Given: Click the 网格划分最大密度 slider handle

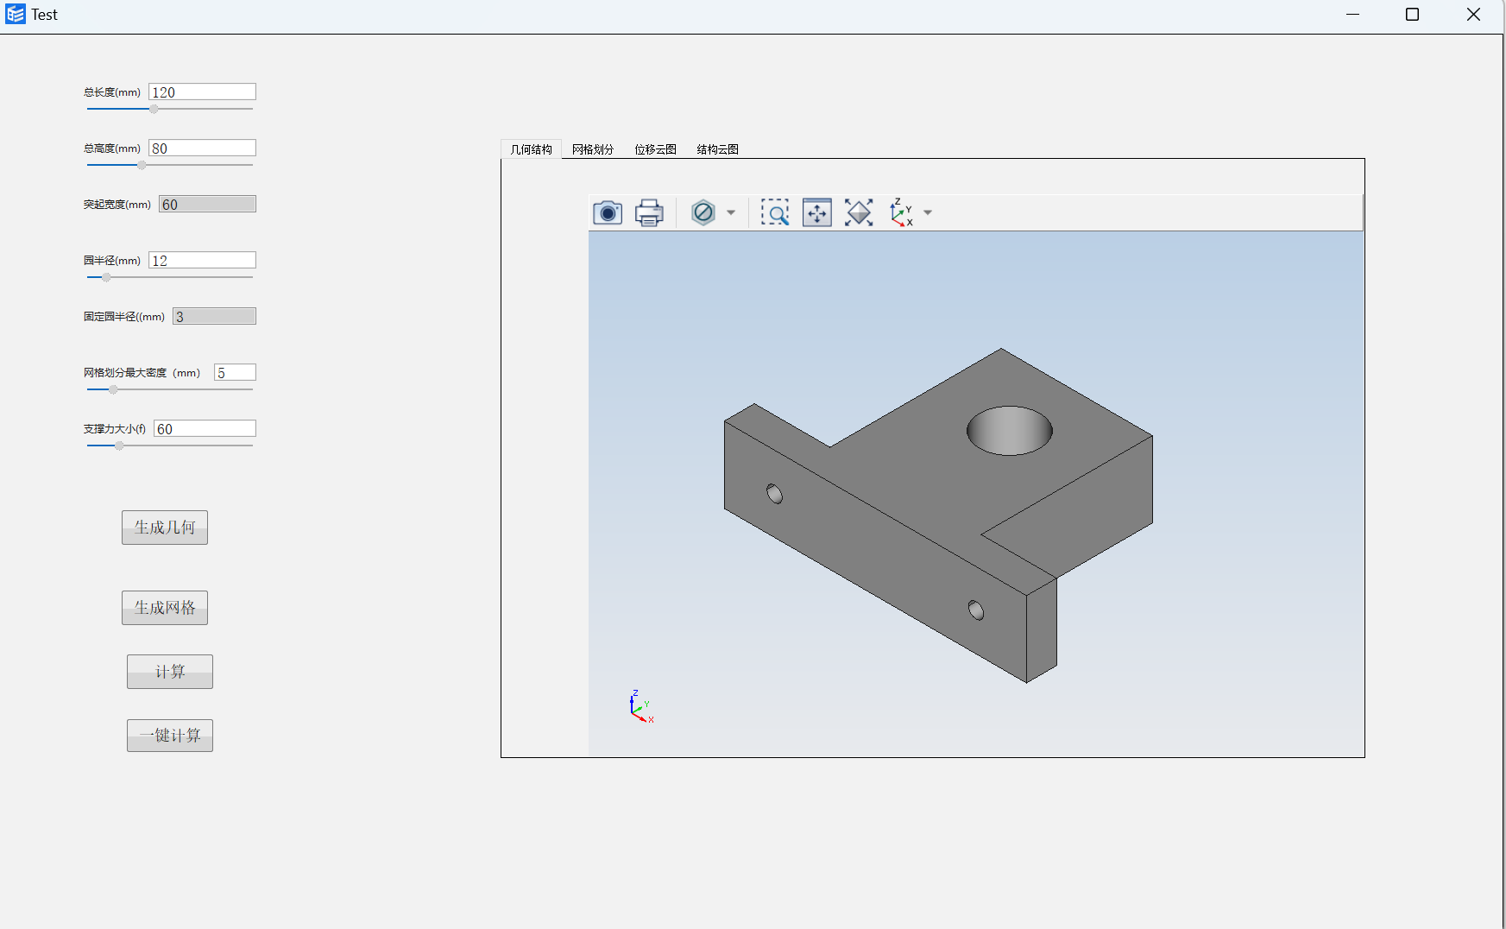Looking at the screenshot, I should click(x=113, y=389).
